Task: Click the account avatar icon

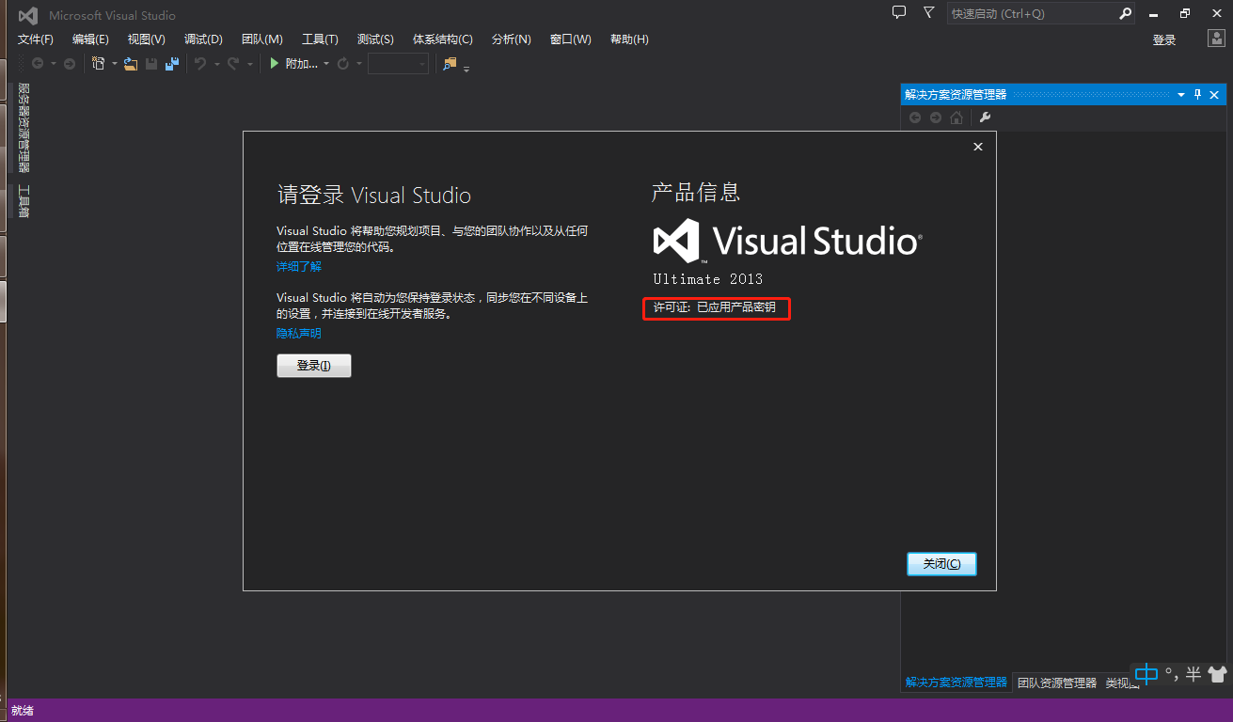Action: click(1215, 39)
